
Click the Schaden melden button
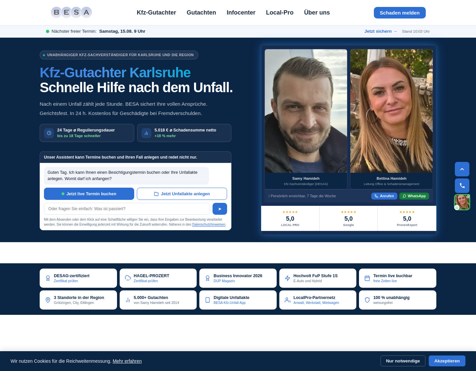[x=400, y=13]
